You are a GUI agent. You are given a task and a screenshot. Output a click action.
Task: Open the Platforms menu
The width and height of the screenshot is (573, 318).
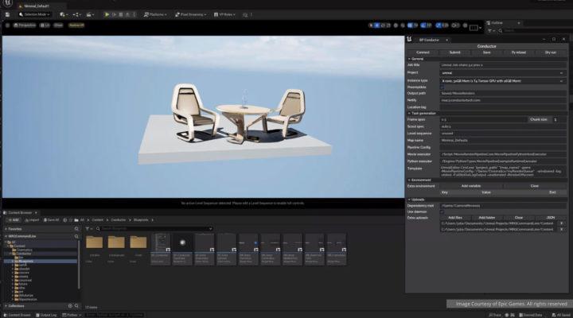pyautogui.click(x=155, y=14)
